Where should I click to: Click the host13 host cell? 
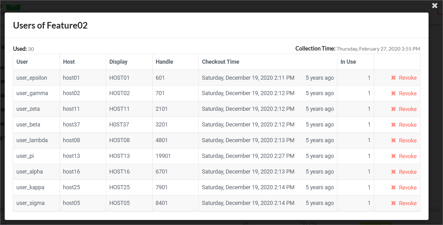click(83, 156)
